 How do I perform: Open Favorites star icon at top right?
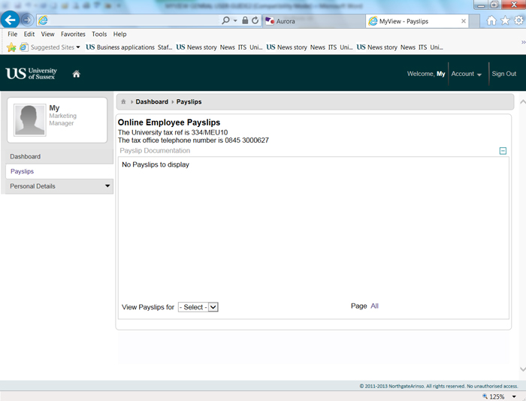(x=505, y=21)
